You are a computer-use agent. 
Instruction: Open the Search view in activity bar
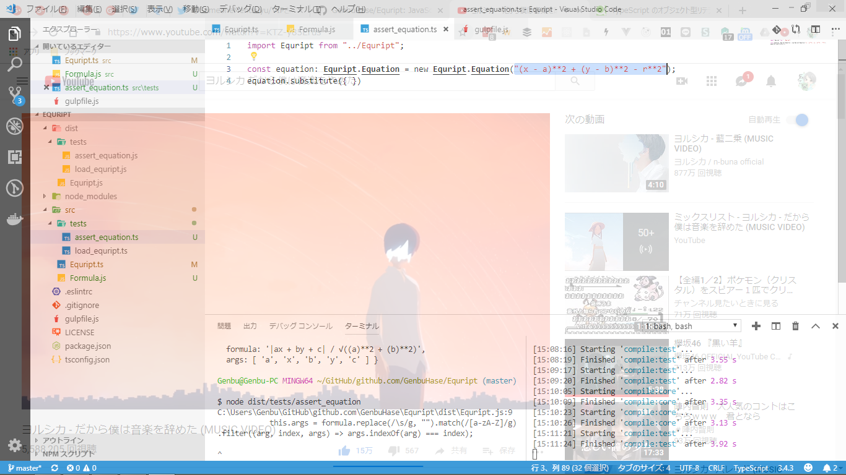(x=15, y=64)
